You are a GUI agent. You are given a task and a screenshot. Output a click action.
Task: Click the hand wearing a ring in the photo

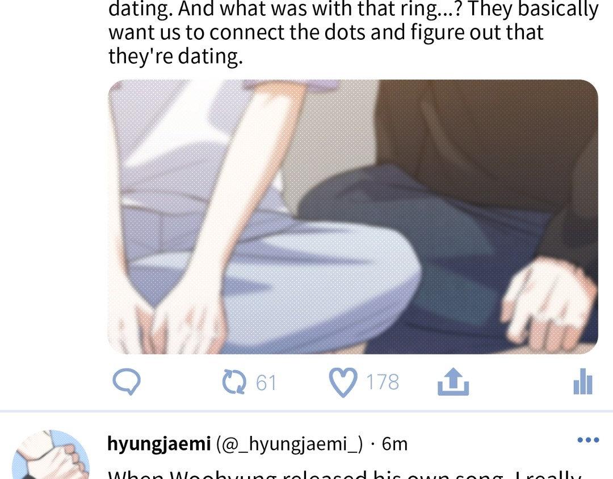pos(549,303)
